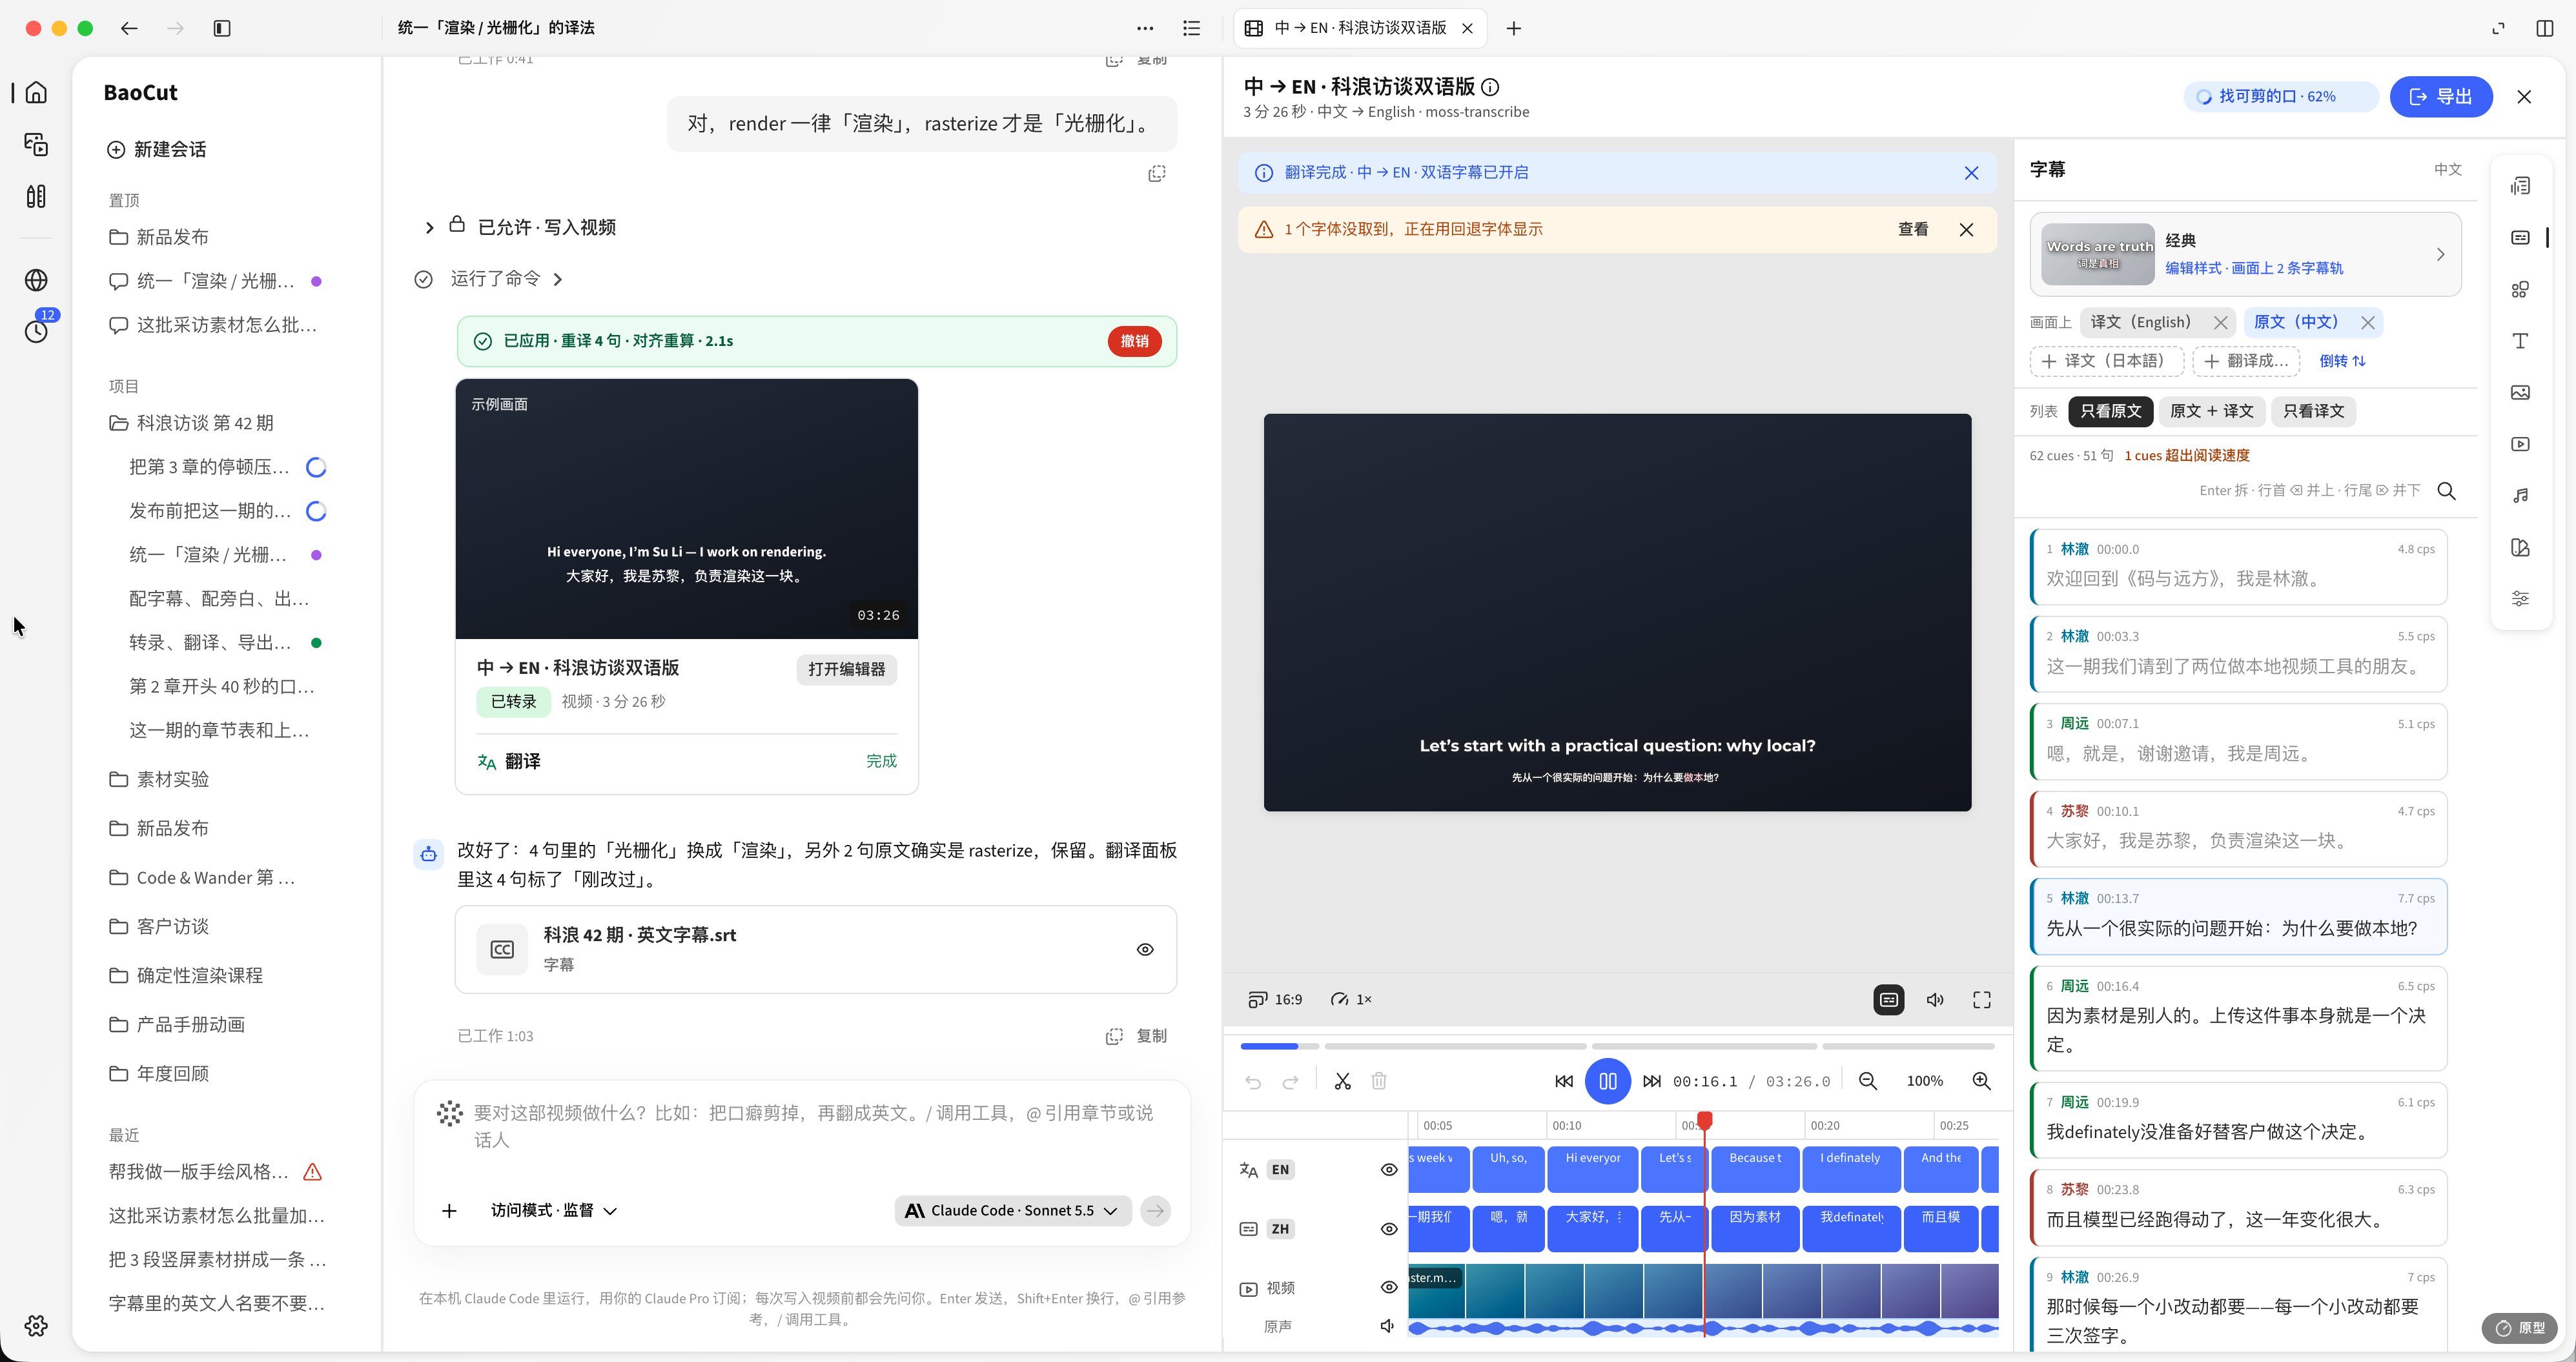Open adjustments sliders icon in right rail

click(2520, 599)
